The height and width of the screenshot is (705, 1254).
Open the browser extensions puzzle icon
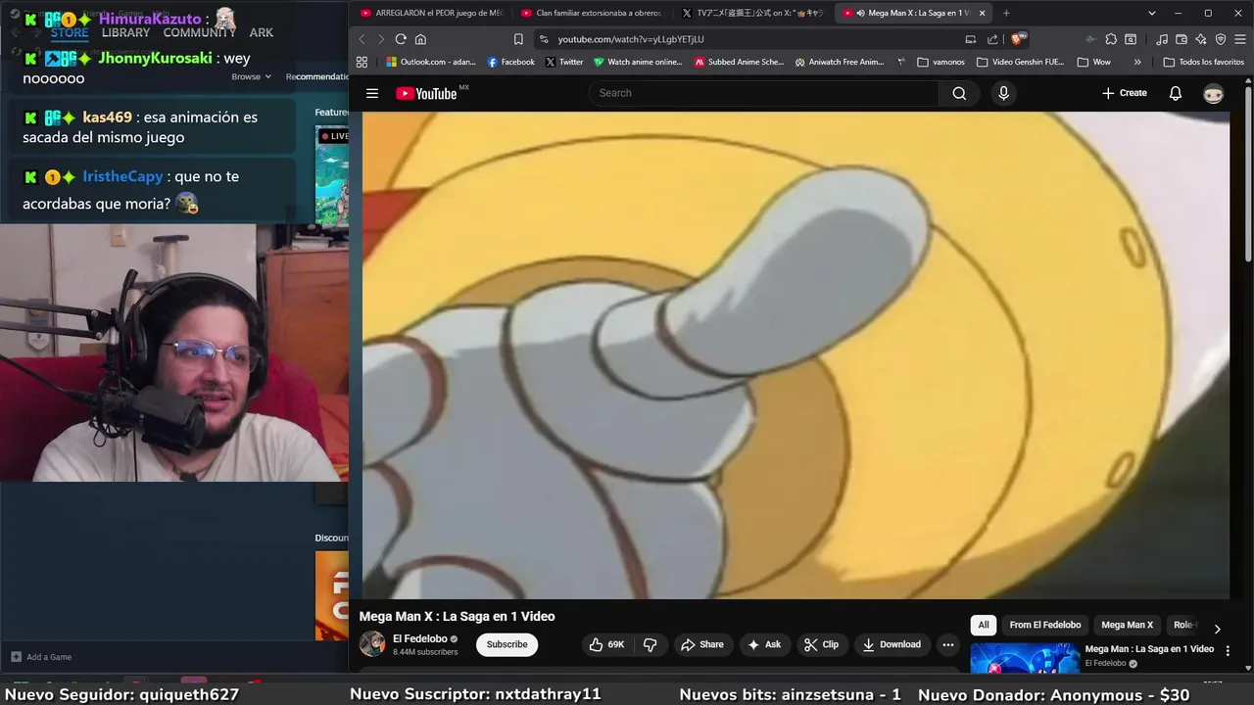(1111, 39)
